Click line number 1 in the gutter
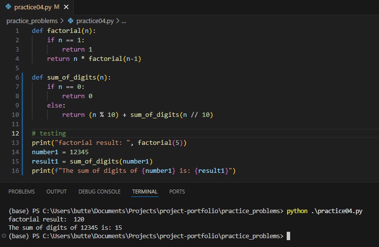 [x=17, y=31]
